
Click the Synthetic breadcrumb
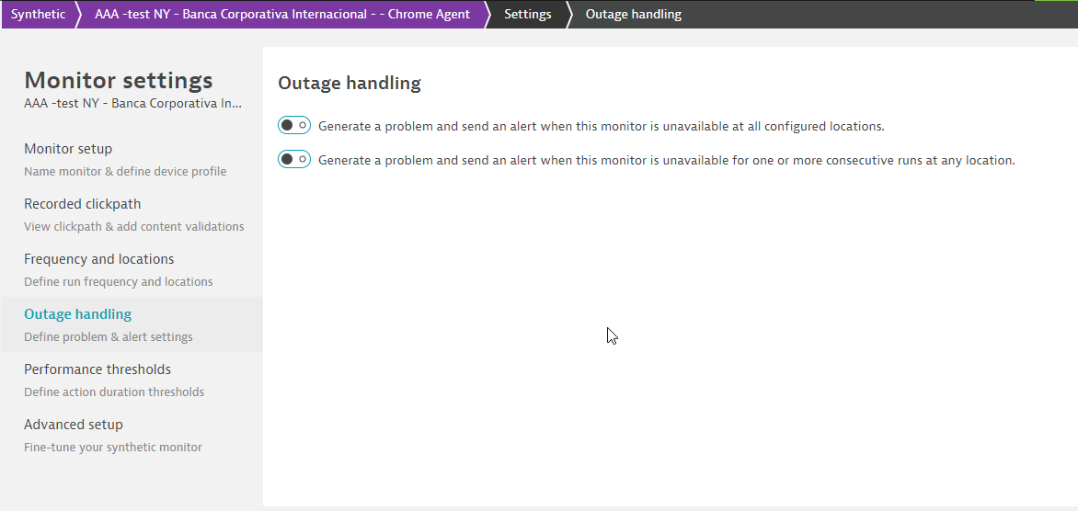click(38, 14)
